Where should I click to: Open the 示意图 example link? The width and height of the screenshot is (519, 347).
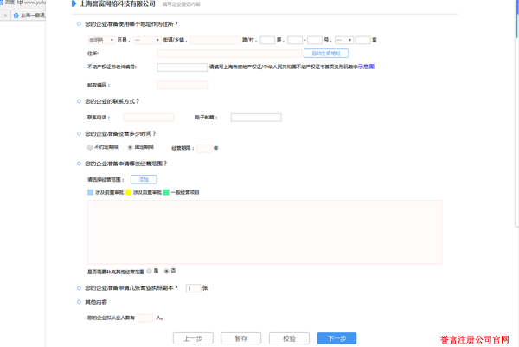pos(366,66)
